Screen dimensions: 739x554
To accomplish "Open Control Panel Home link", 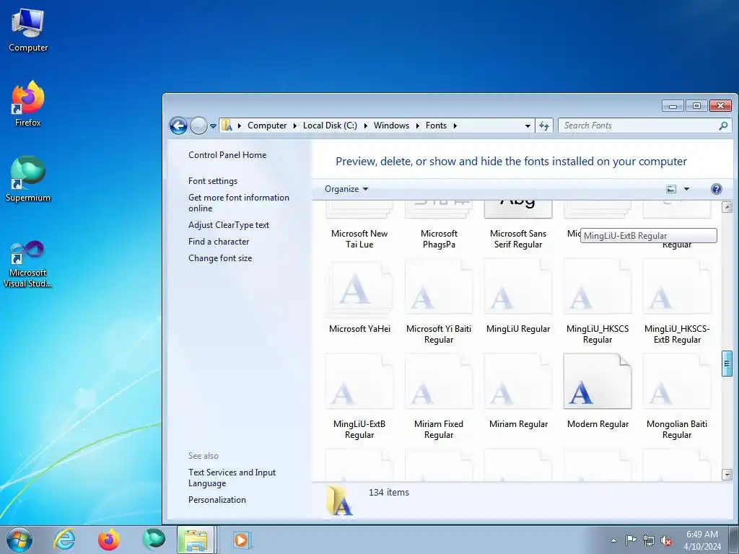I will pos(227,155).
